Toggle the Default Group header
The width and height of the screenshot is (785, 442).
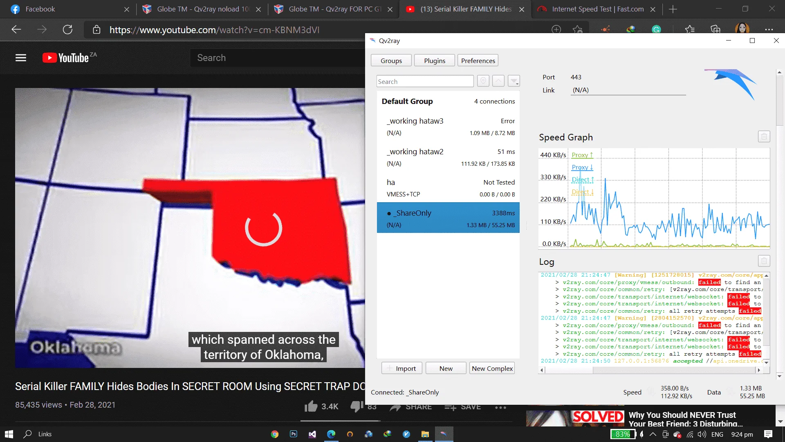pyautogui.click(x=448, y=101)
